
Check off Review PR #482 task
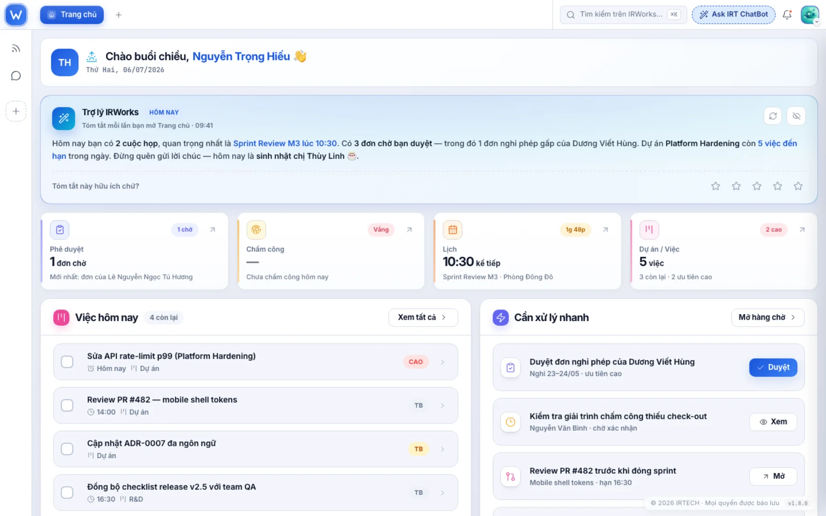[67, 405]
